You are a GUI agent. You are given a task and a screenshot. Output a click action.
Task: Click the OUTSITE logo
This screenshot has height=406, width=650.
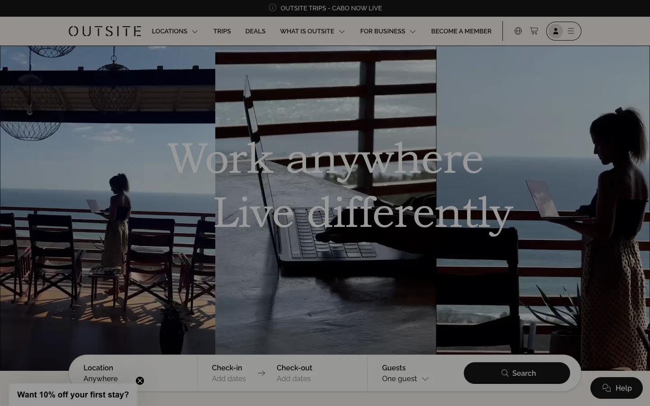[105, 31]
